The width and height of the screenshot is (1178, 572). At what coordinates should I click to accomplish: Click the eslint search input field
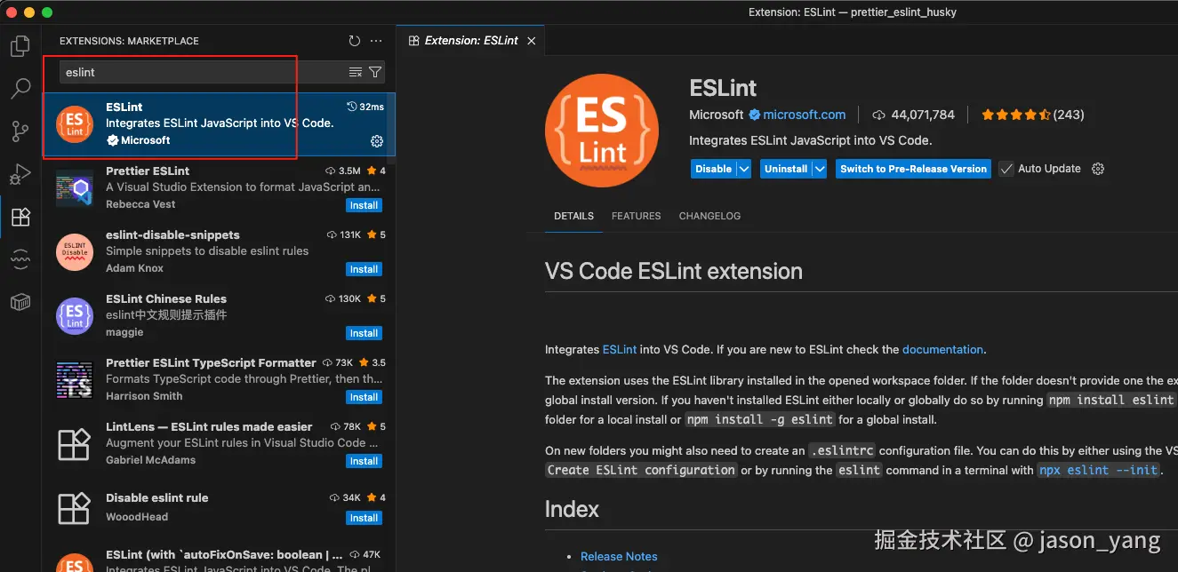(204, 72)
